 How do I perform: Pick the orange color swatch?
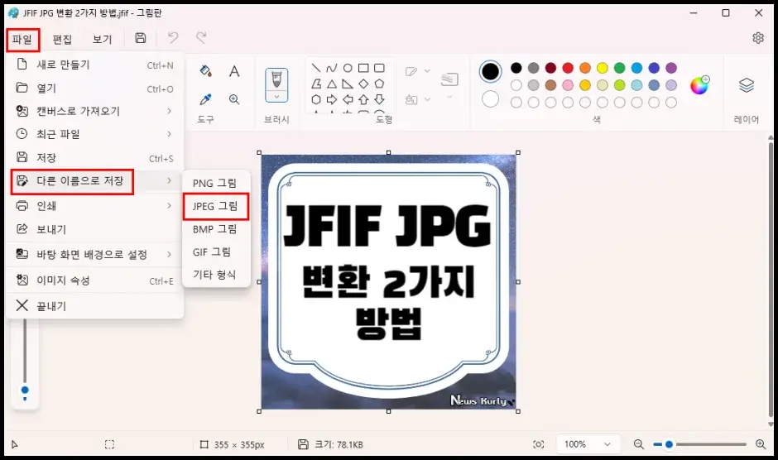point(585,68)
